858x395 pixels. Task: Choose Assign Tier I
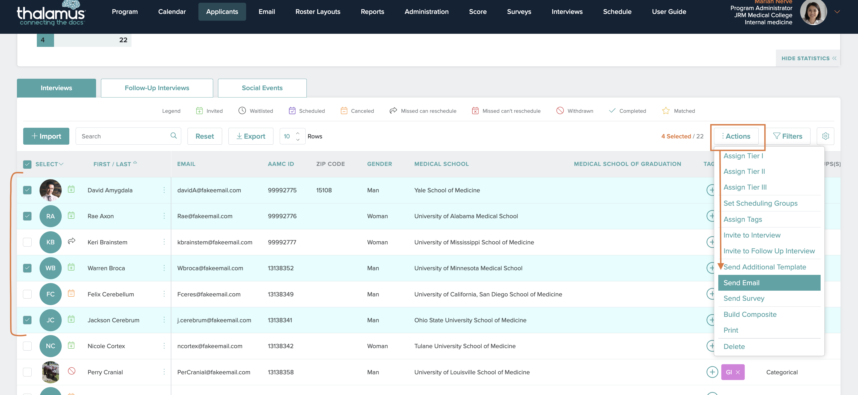point(743,156)
